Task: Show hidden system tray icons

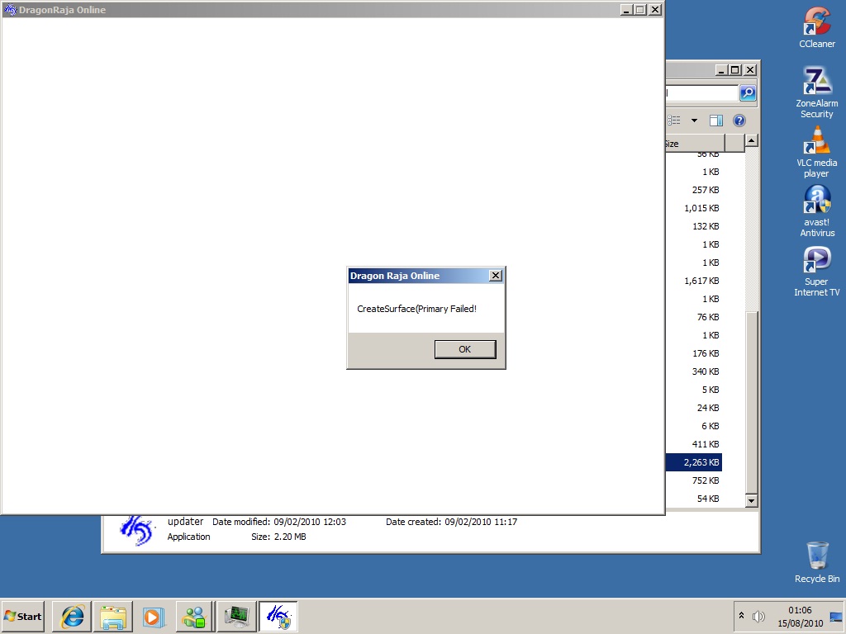Action: coord(741,616)
